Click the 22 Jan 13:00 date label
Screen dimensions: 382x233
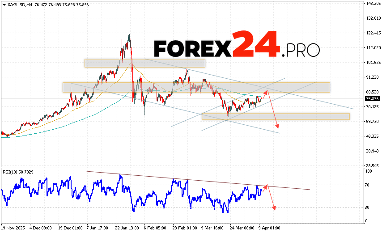127,227
